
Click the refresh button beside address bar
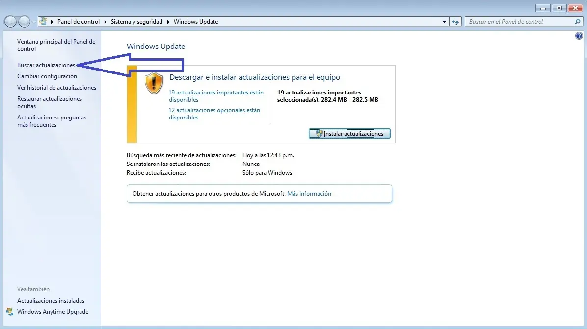click(x=455, y=22)
